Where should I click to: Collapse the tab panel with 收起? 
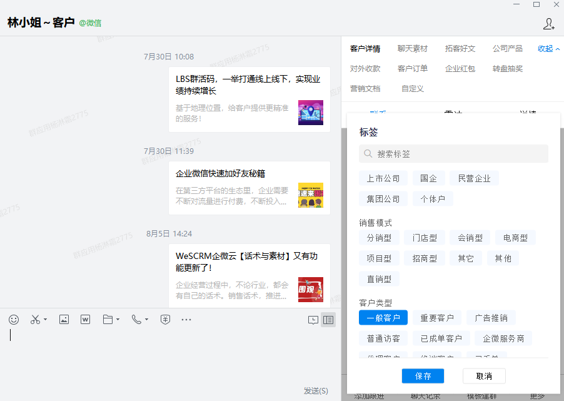point(548,49)
